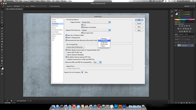Open the Essentials workspace dropdown
The height and width of the screenshot is (110, 196).
coord(189,6)
